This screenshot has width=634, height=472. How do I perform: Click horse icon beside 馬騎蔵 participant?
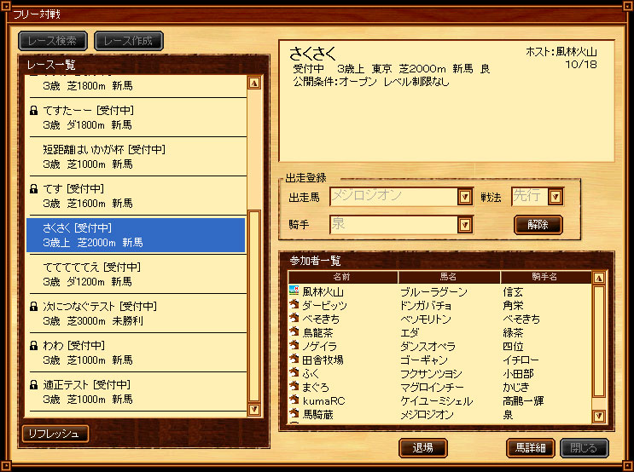pos(294,413)
